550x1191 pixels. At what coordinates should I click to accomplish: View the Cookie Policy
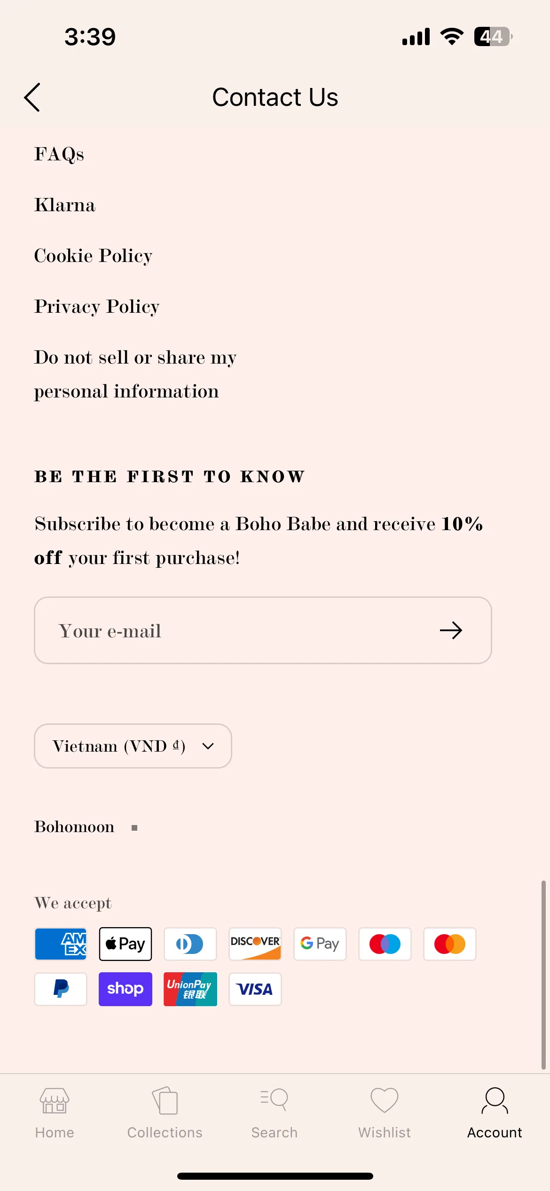point(94,256)
